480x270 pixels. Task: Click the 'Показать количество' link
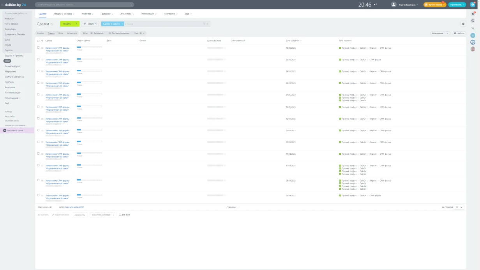pos(74,207)
